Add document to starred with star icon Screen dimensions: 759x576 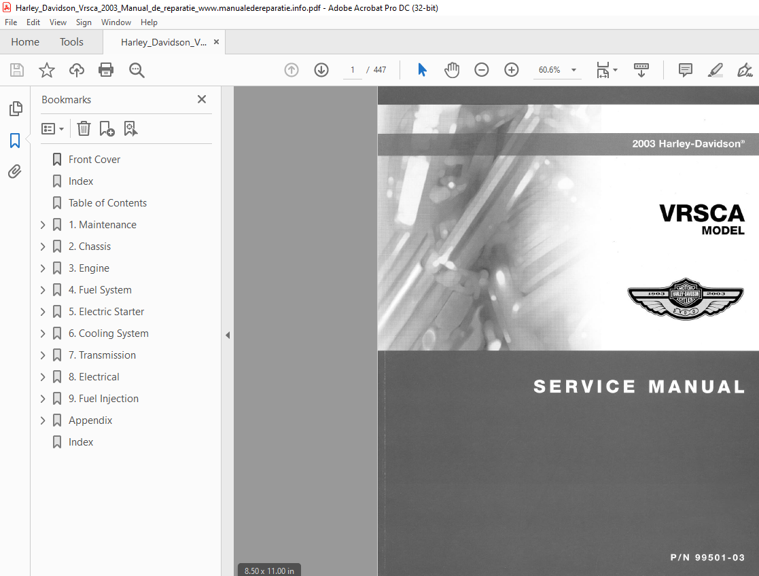point(47,70)
